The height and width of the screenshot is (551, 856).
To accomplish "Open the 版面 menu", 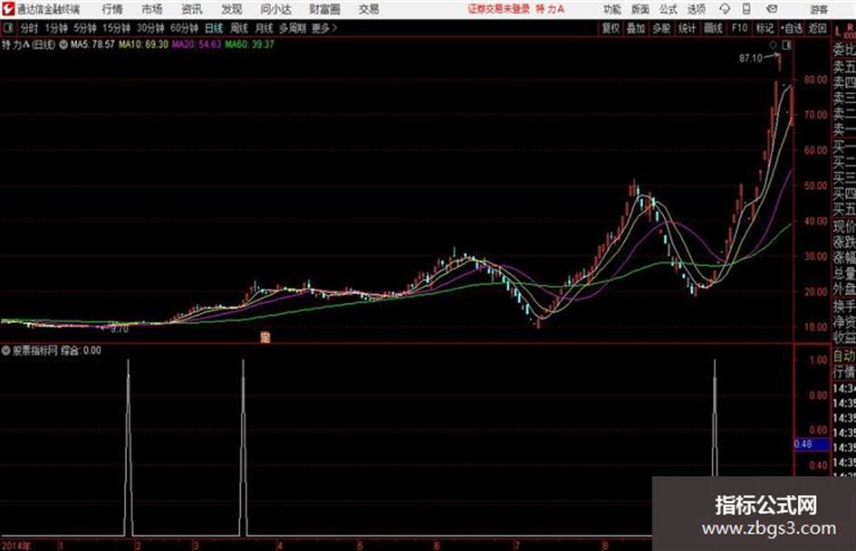I will [x=640, y=9].
